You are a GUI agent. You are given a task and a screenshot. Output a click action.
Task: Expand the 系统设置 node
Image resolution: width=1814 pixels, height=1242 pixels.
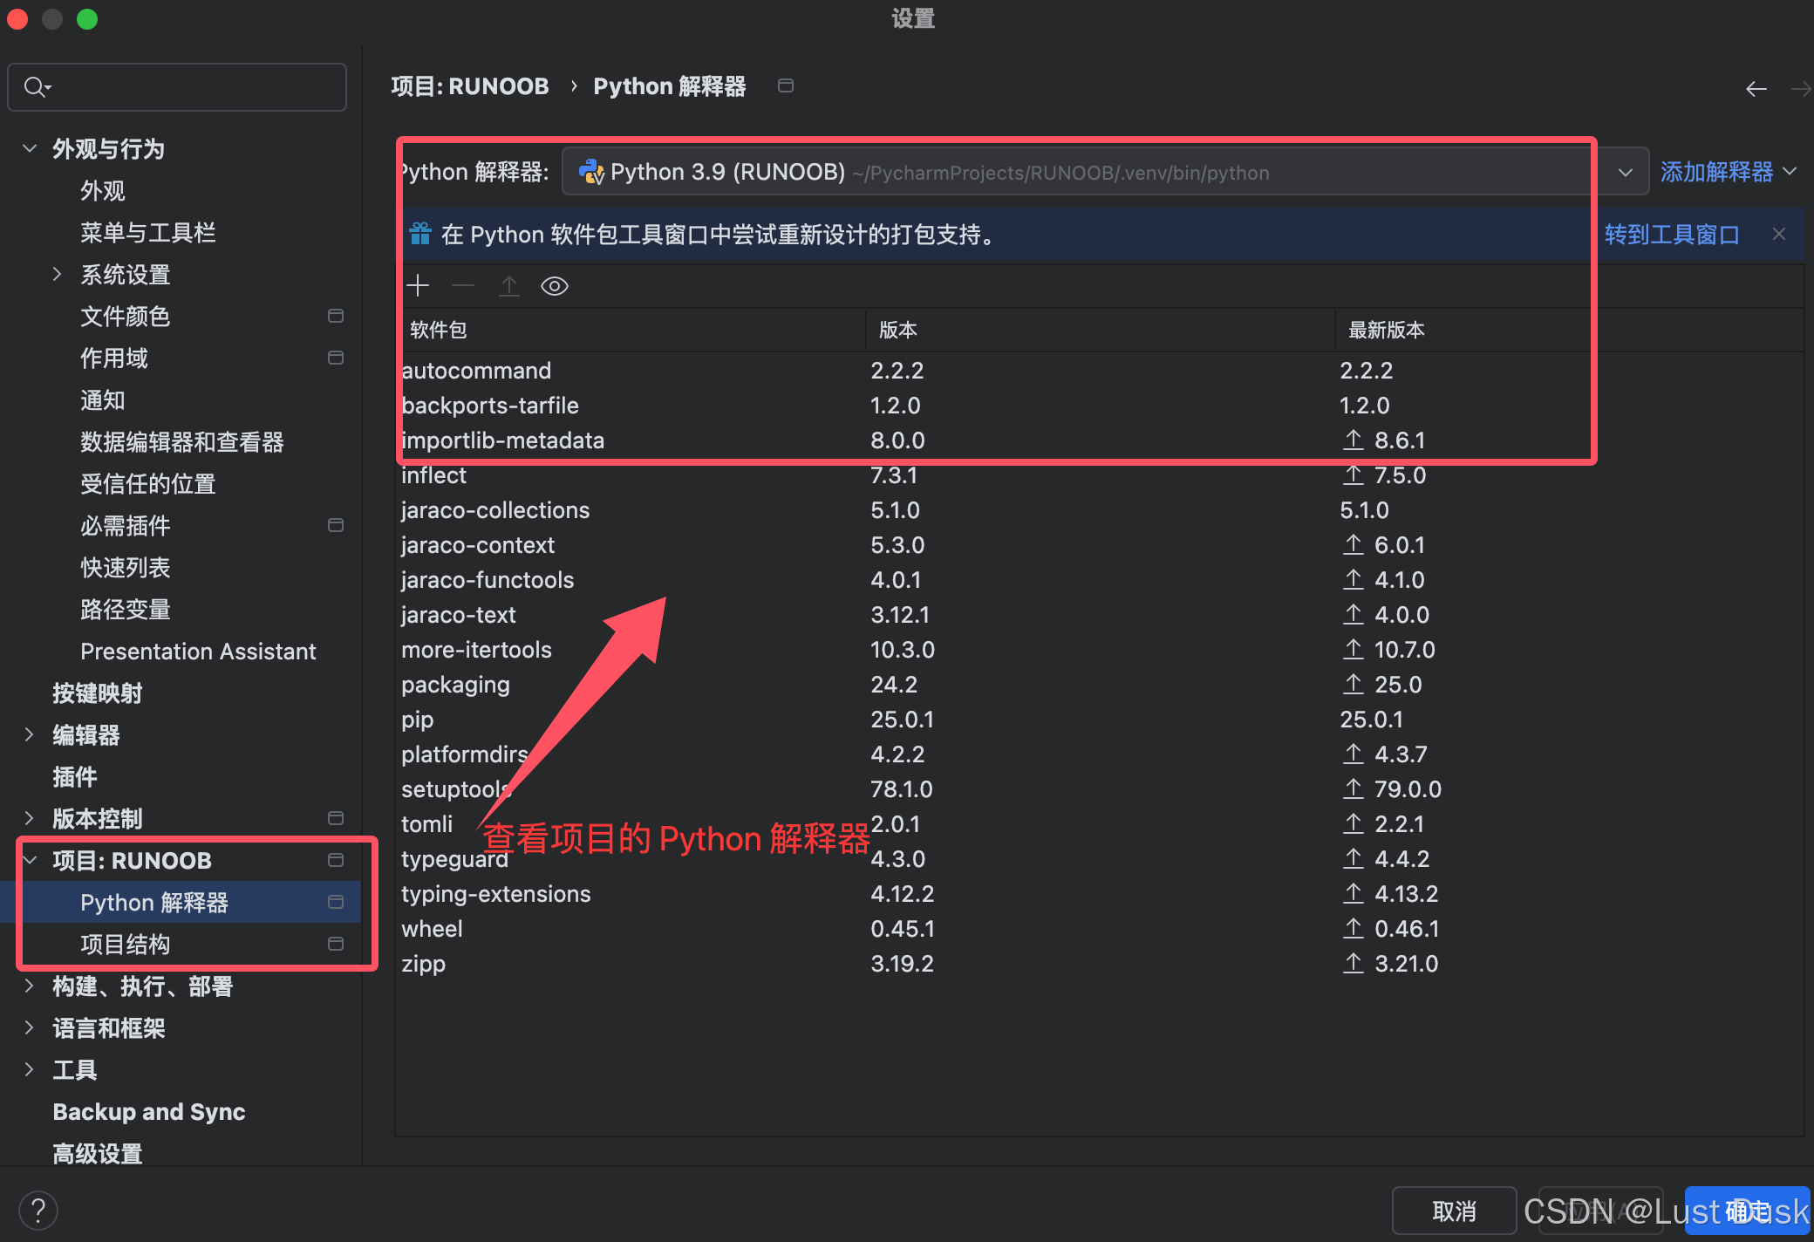click(58, 274)
